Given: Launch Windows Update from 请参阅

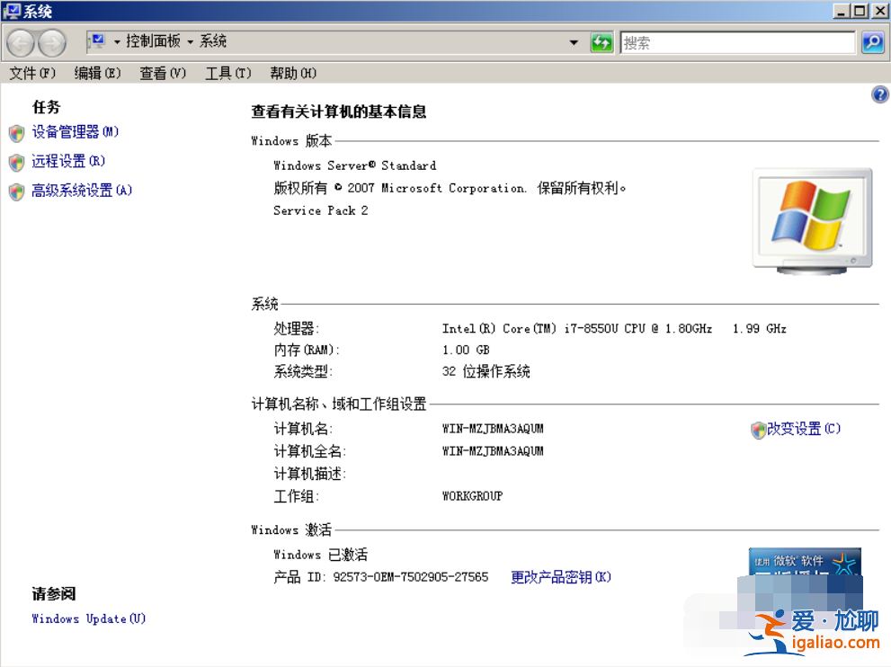Looking at the screenshot, I should [x=87, y=618].
